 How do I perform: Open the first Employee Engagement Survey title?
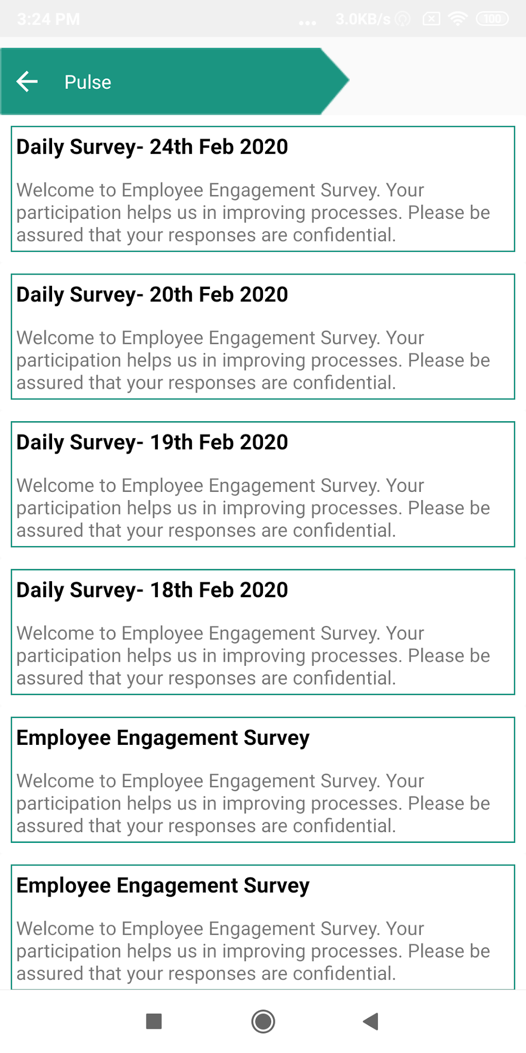(x=163, y=738)
